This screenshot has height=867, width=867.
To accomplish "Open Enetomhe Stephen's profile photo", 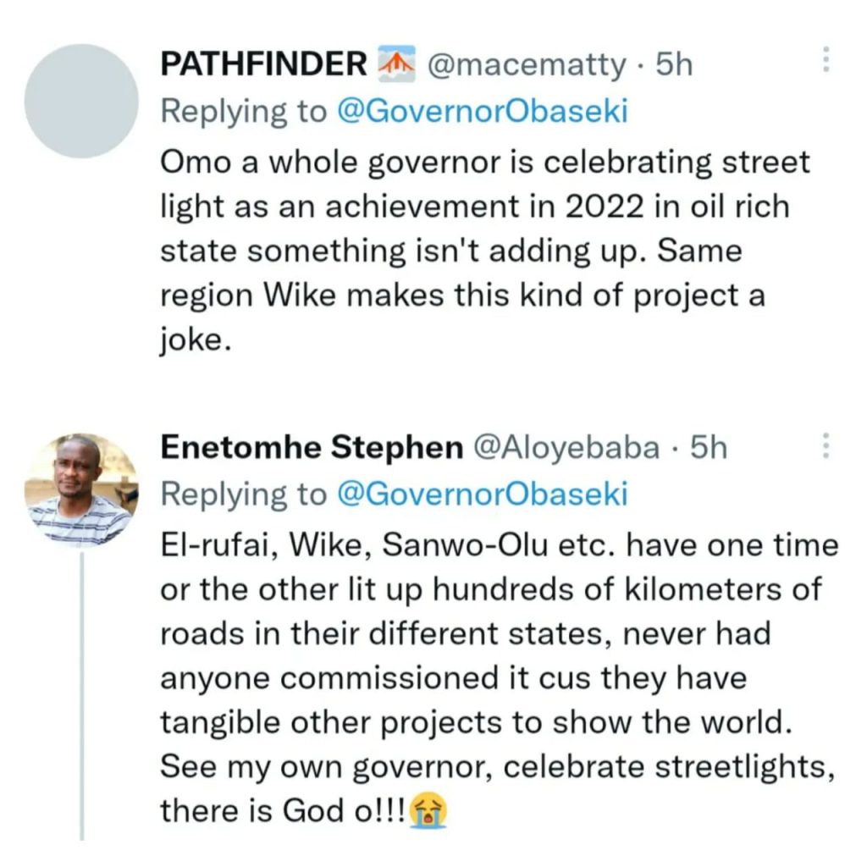I will coord(81,489).
